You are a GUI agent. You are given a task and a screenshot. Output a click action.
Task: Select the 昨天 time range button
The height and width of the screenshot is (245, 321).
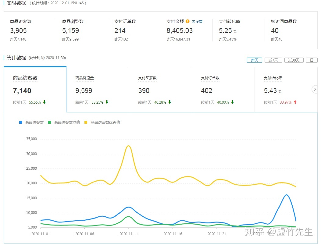click(254, 60)
